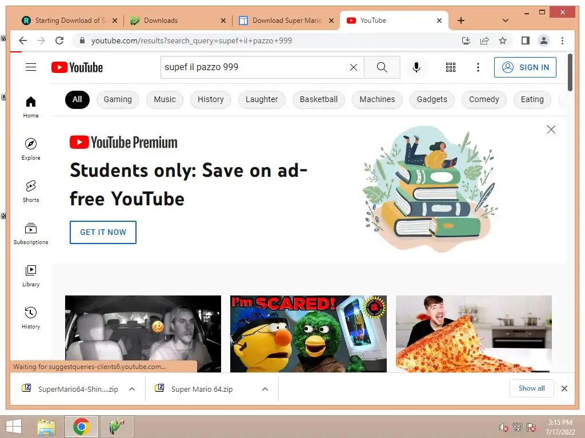Close the YouTube tab
Screen dimensions: 585x438
439,21
